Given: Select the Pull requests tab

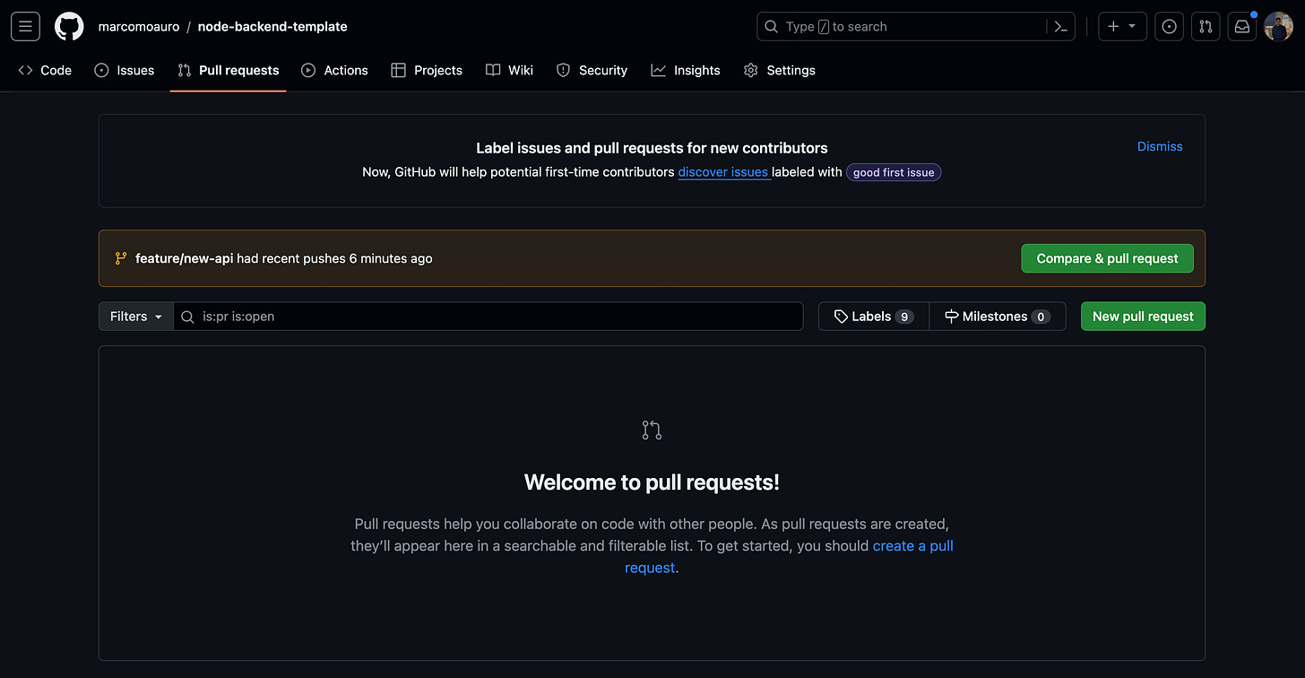Looking at the screenshot, I should pos(229,70).
